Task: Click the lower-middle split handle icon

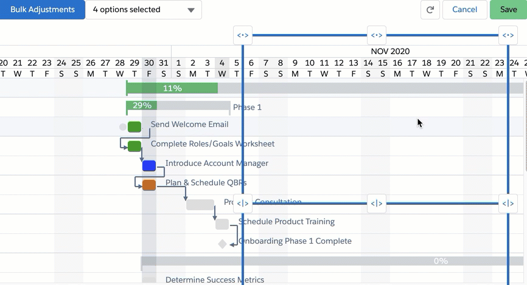Action: coord(377,204)
